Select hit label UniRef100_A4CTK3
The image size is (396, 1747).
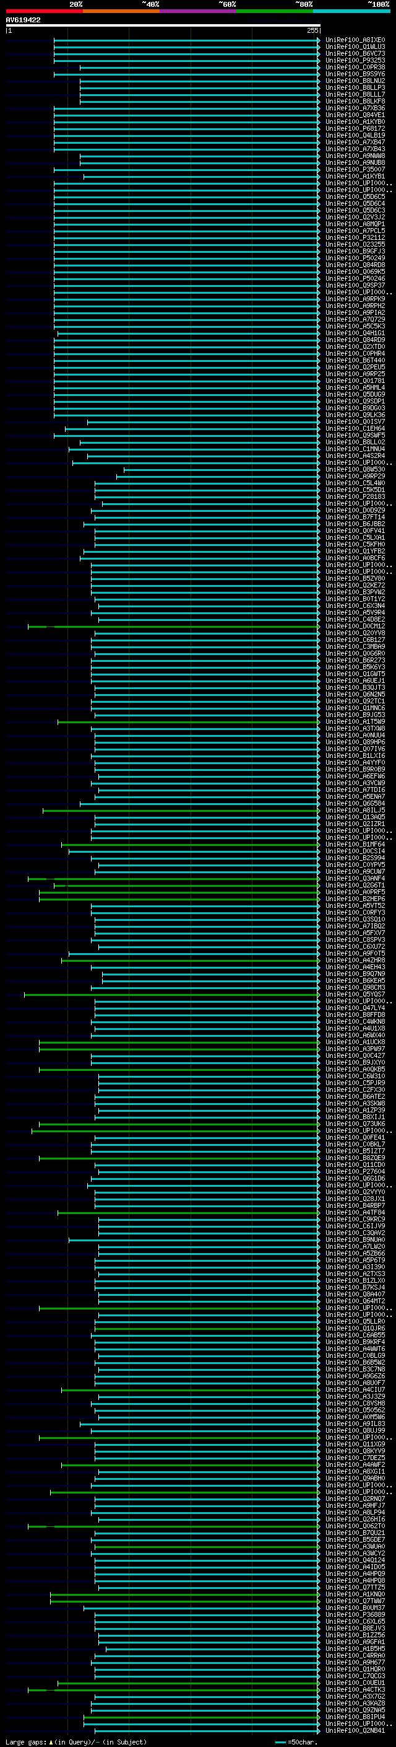click(355, 1689)
